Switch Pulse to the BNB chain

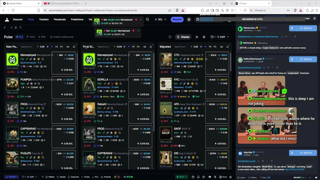(42, 37)
